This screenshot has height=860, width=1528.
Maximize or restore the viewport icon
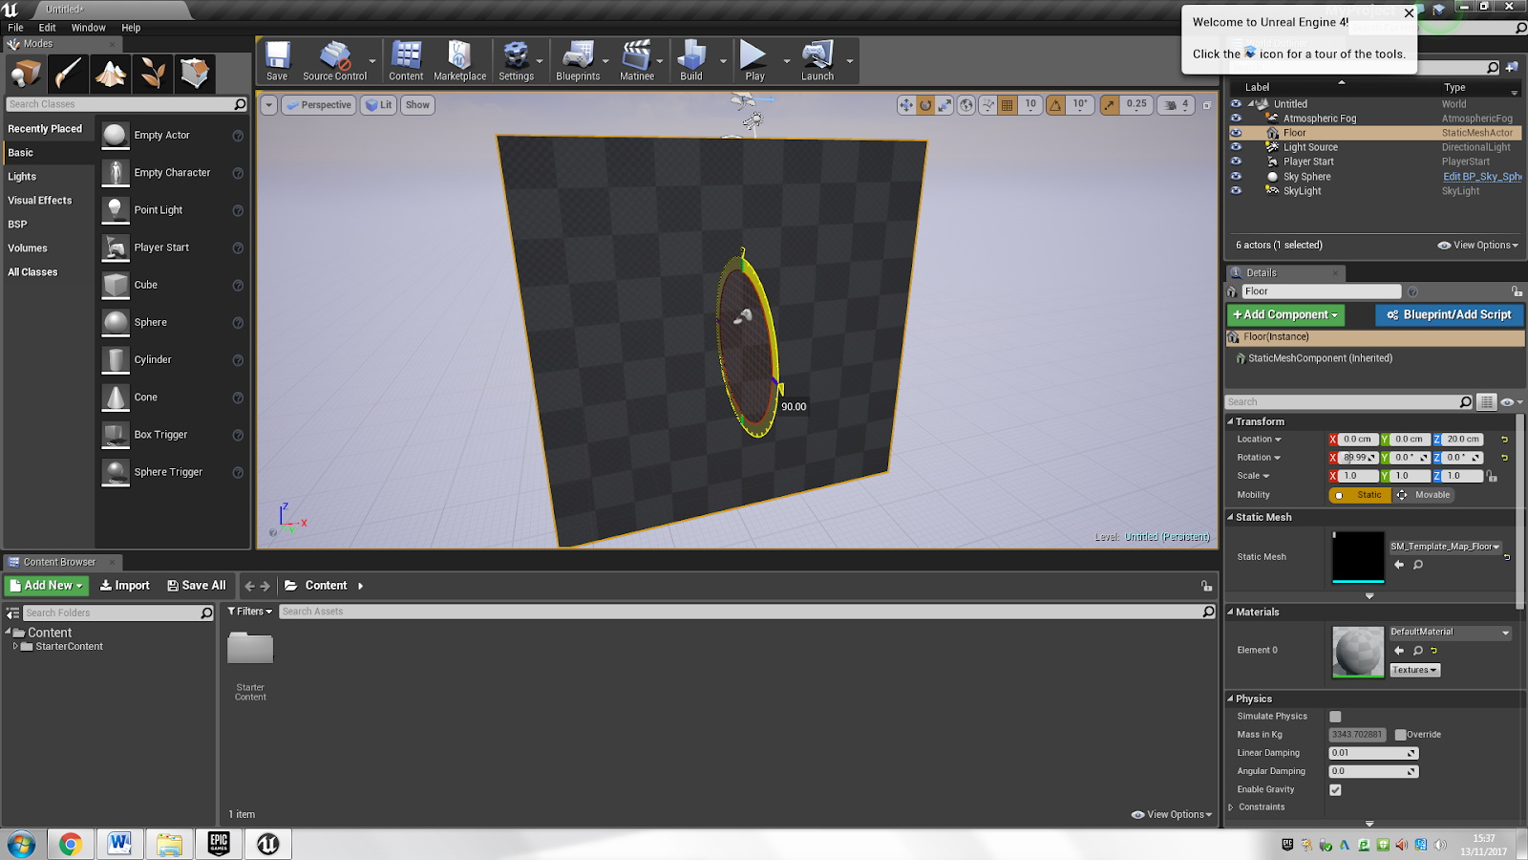[x=1206, y=105]
